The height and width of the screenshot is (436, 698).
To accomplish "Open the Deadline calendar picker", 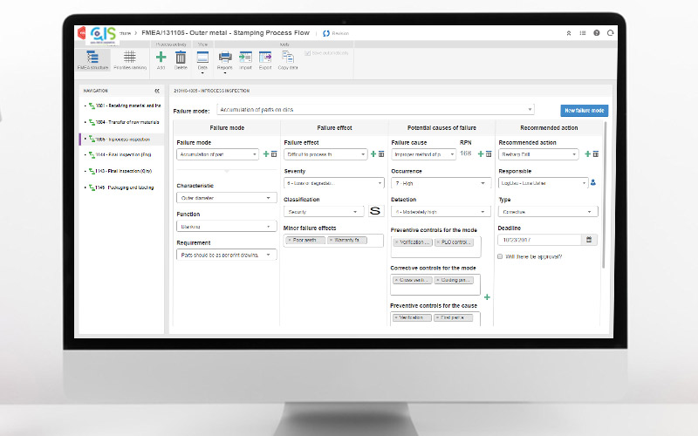I will 590,240.
